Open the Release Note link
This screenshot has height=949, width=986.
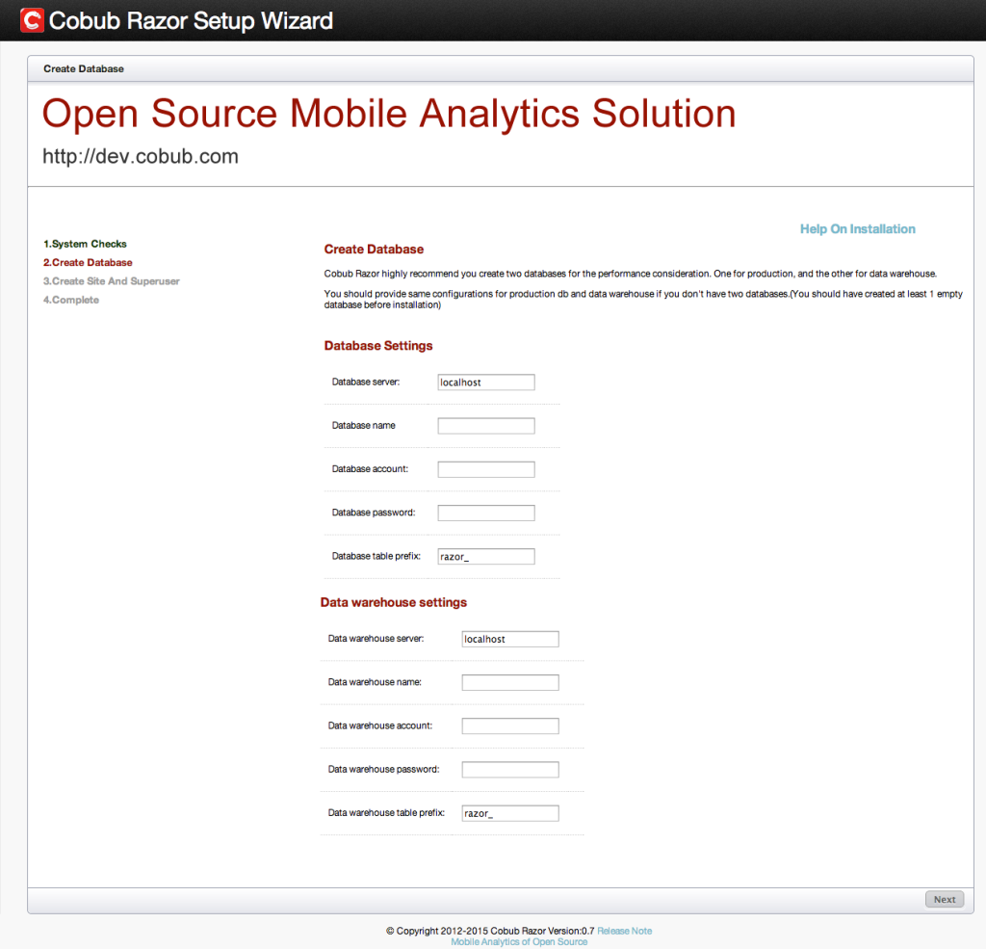pos(624,931)
